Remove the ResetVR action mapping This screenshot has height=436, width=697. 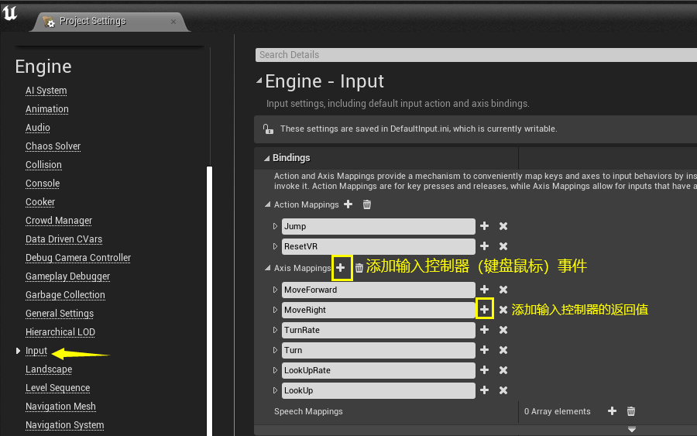pyautogui.click(x=503, y=245)
